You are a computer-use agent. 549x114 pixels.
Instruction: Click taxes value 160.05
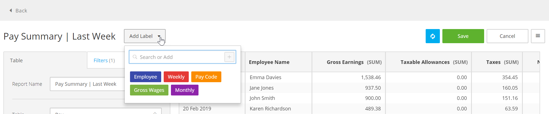pos(510,88)
